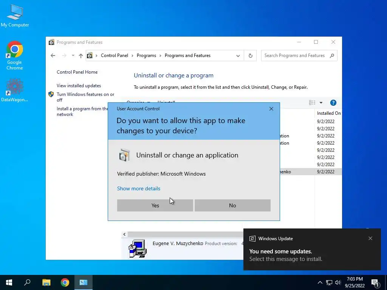Open clock showing 7:03 PM
Image resolution: width=387 pixels, height=290 pixels.
(354, 282)
